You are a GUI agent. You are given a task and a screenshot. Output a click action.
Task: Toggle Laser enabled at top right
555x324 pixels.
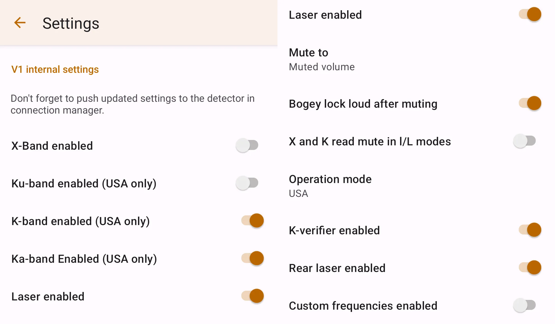(530, 14)
